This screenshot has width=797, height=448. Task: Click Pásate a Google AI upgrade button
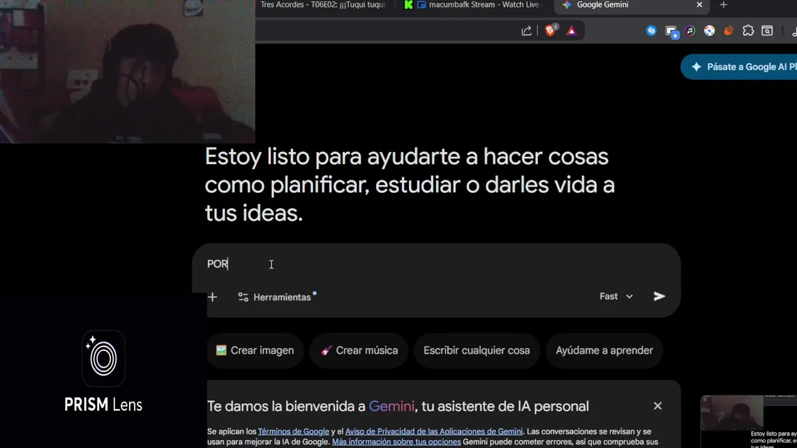click(x=739, y=67)
